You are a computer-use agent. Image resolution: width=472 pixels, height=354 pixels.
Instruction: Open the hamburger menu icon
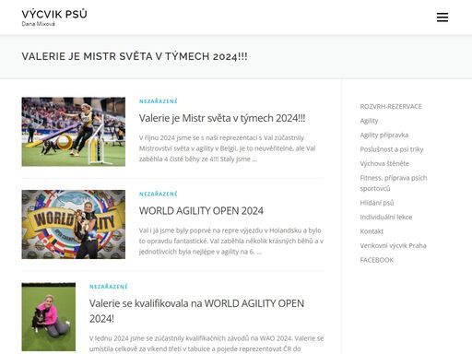[x=442, y=18]
